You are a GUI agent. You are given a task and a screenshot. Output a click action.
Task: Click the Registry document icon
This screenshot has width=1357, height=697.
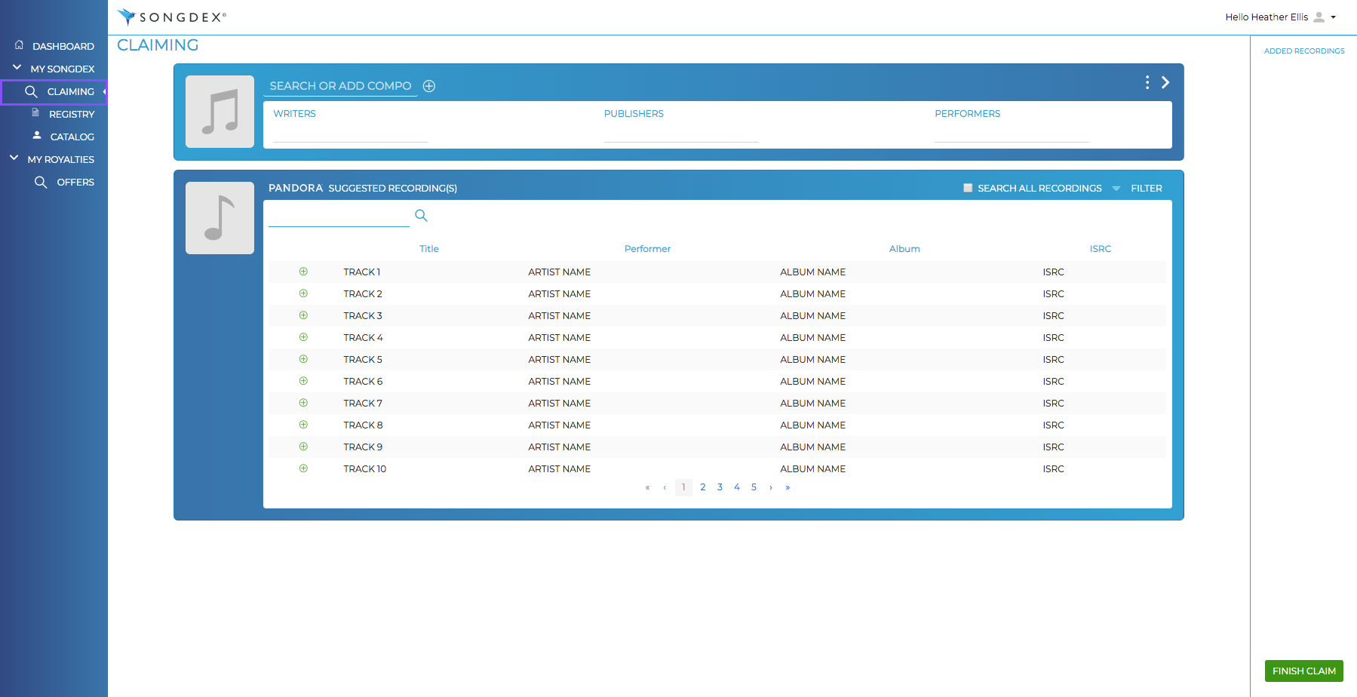coord(35,113)
